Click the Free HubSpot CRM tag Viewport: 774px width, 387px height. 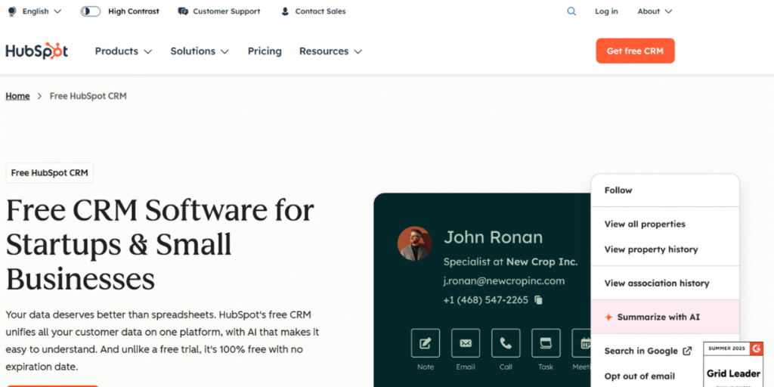pos(49,173)
